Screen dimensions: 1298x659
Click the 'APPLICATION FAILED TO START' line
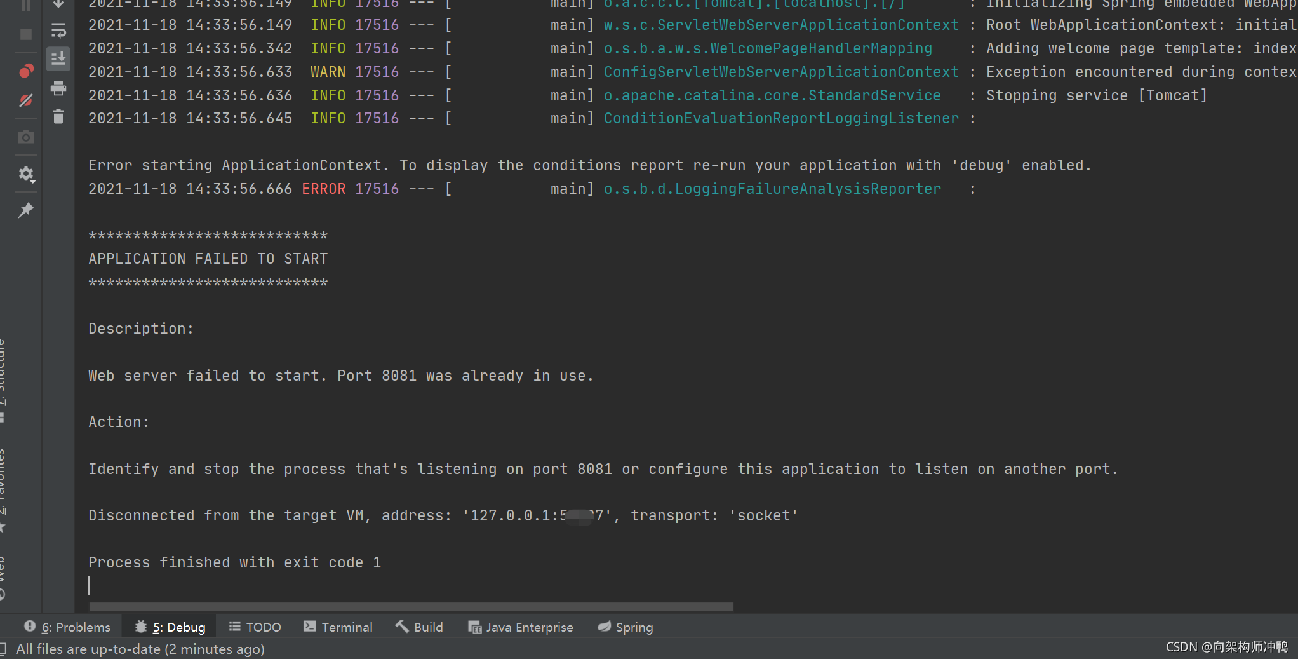(x=208, y=259)
